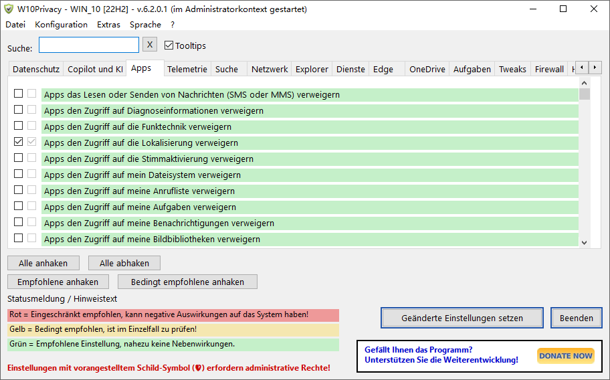Screen dimensions: 610x380
Task: Click the yellow Gelb legend bar
Action: 173,330
